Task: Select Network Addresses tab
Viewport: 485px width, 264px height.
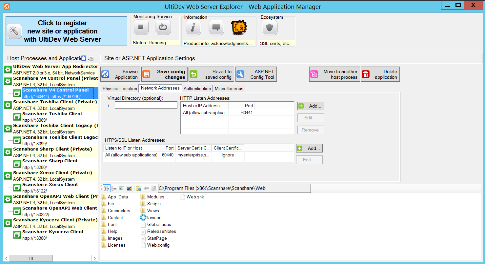Action: pyautogui.click(x=160, y=88)
